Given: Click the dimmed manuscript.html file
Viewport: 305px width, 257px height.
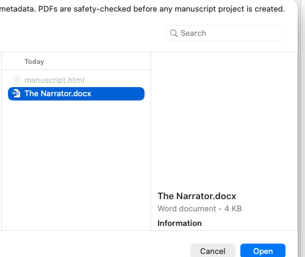Looking at the screenshot, I should pos(54,80).
